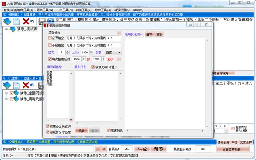
Task: Click the 不能包含 keywords input field
Action: [x=93, y=45]
